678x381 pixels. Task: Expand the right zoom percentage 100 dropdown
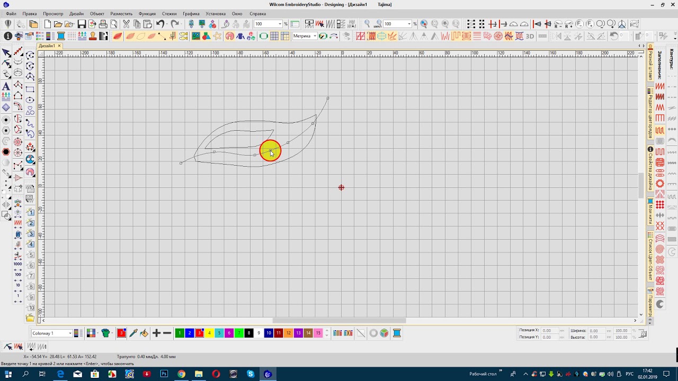coord(409,24)
